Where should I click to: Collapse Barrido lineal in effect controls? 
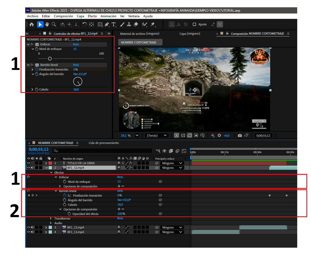click(x=28, y=65)
